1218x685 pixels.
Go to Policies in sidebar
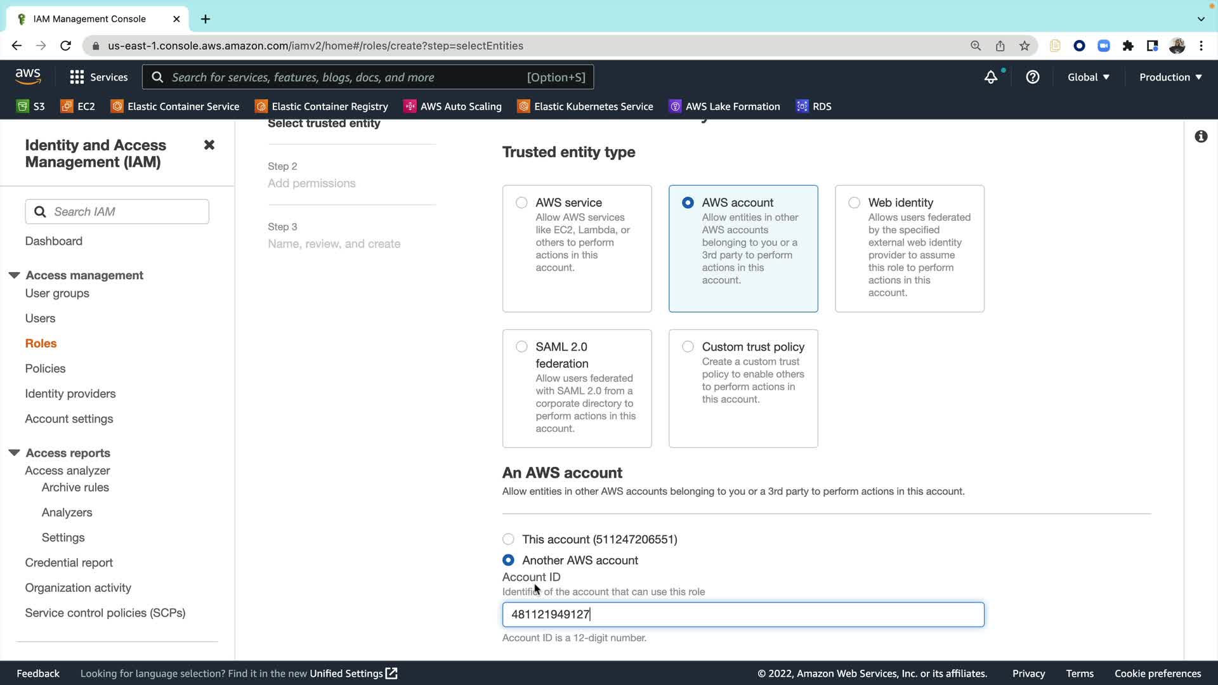click(45, 369)
